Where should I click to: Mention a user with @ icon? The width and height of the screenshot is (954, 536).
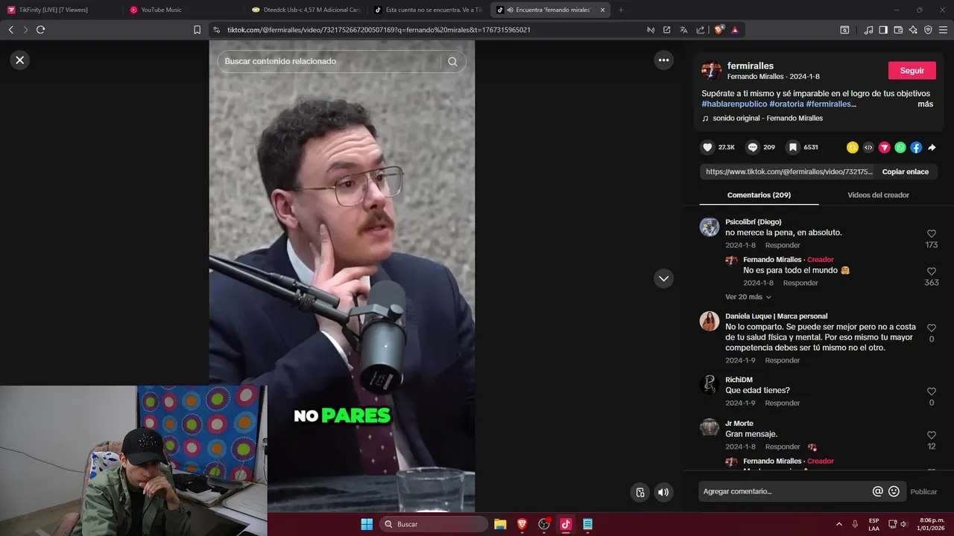click(x=878, y=491)
